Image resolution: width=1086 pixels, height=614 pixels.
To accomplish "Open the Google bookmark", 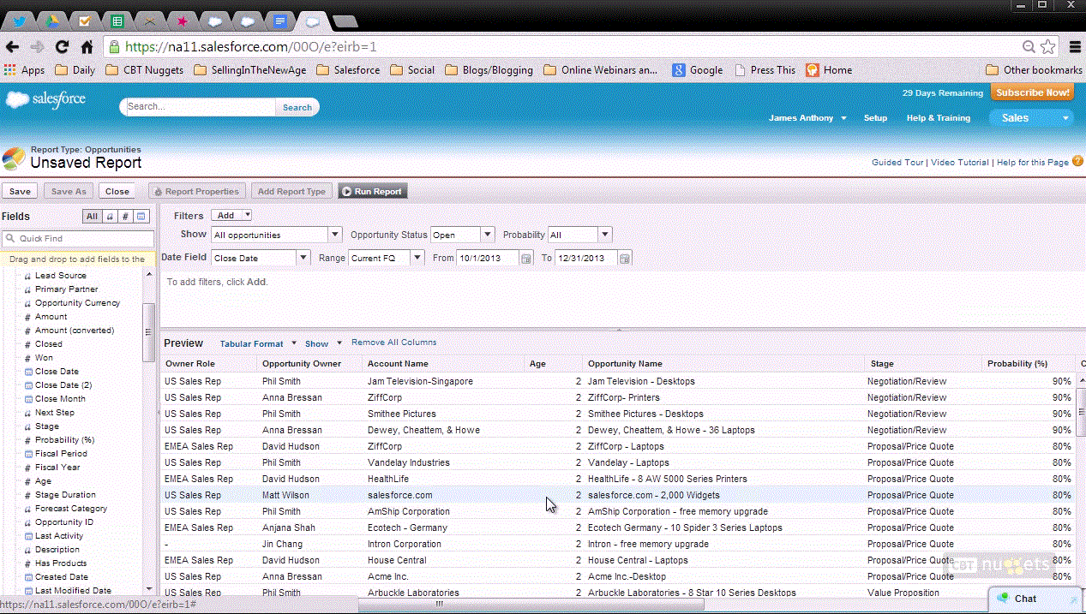I will tap(698, 70).
